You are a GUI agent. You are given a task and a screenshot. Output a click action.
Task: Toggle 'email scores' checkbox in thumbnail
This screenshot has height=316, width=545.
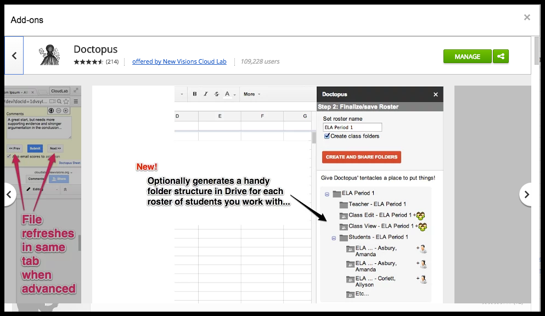click(x=9, y=156)
